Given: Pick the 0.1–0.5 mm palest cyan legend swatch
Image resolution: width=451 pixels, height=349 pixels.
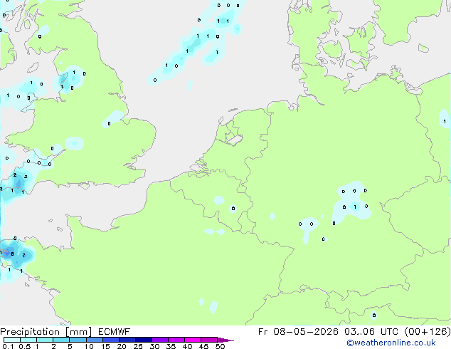Looking at the screenshot, I should pos(12,340).
